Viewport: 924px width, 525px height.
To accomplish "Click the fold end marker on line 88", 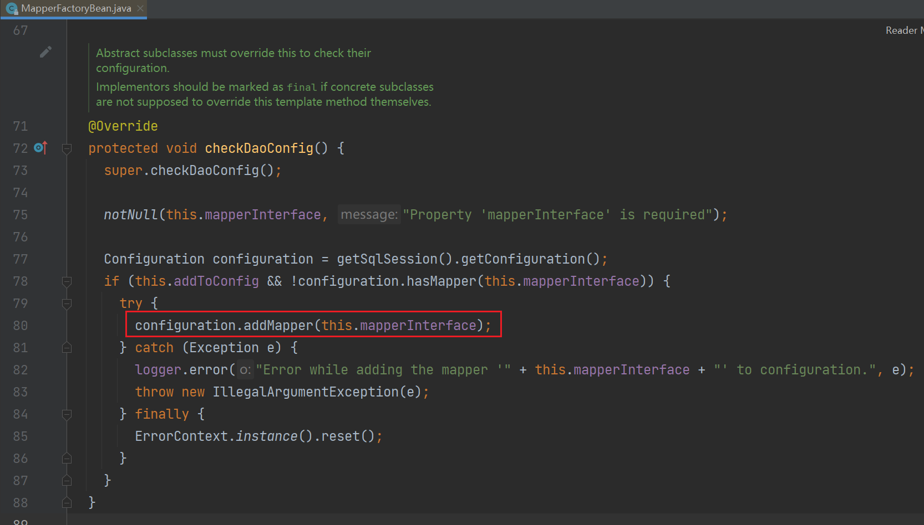I will click(67, 503).
